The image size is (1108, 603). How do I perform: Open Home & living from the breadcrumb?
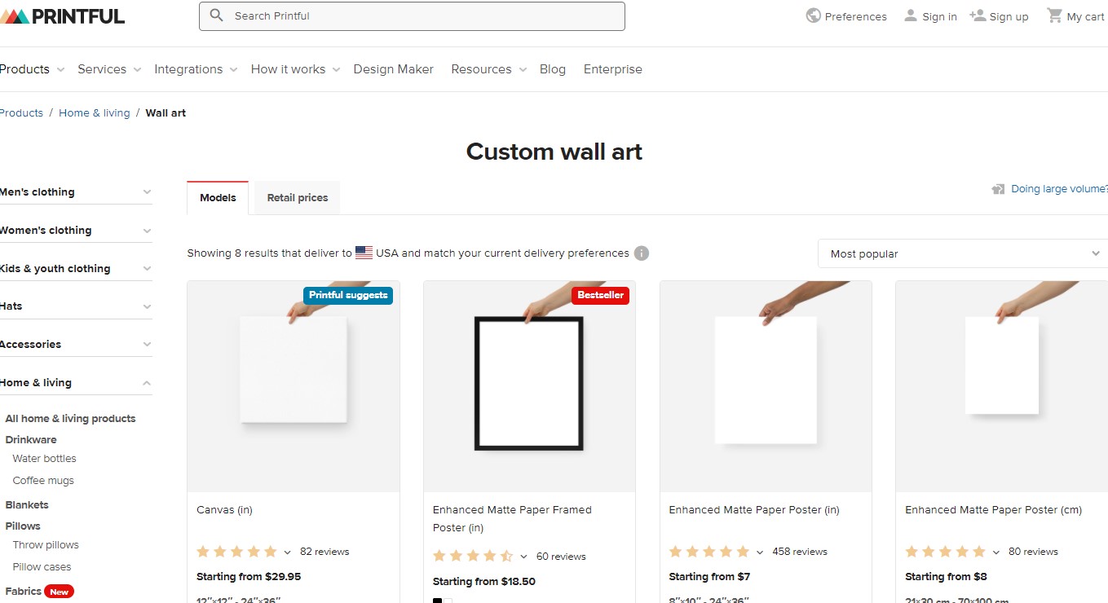[x=95, y=112]
